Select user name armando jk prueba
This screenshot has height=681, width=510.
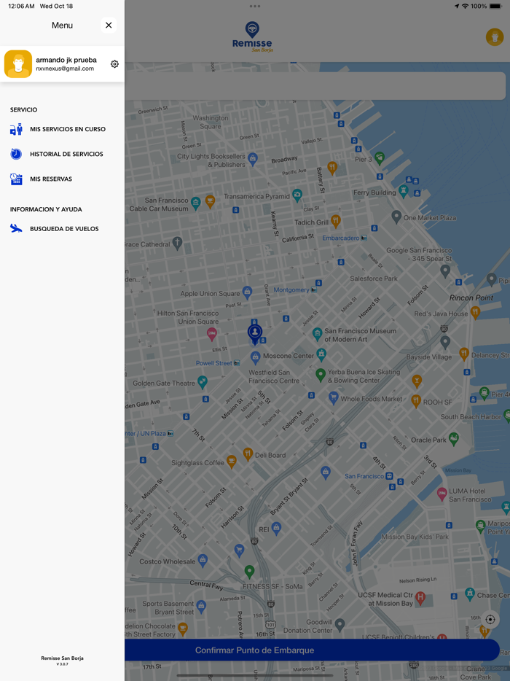(x=66, y=60)
